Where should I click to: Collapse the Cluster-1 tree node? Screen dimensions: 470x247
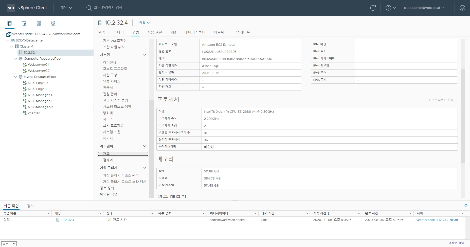click(x=11, y=47)
